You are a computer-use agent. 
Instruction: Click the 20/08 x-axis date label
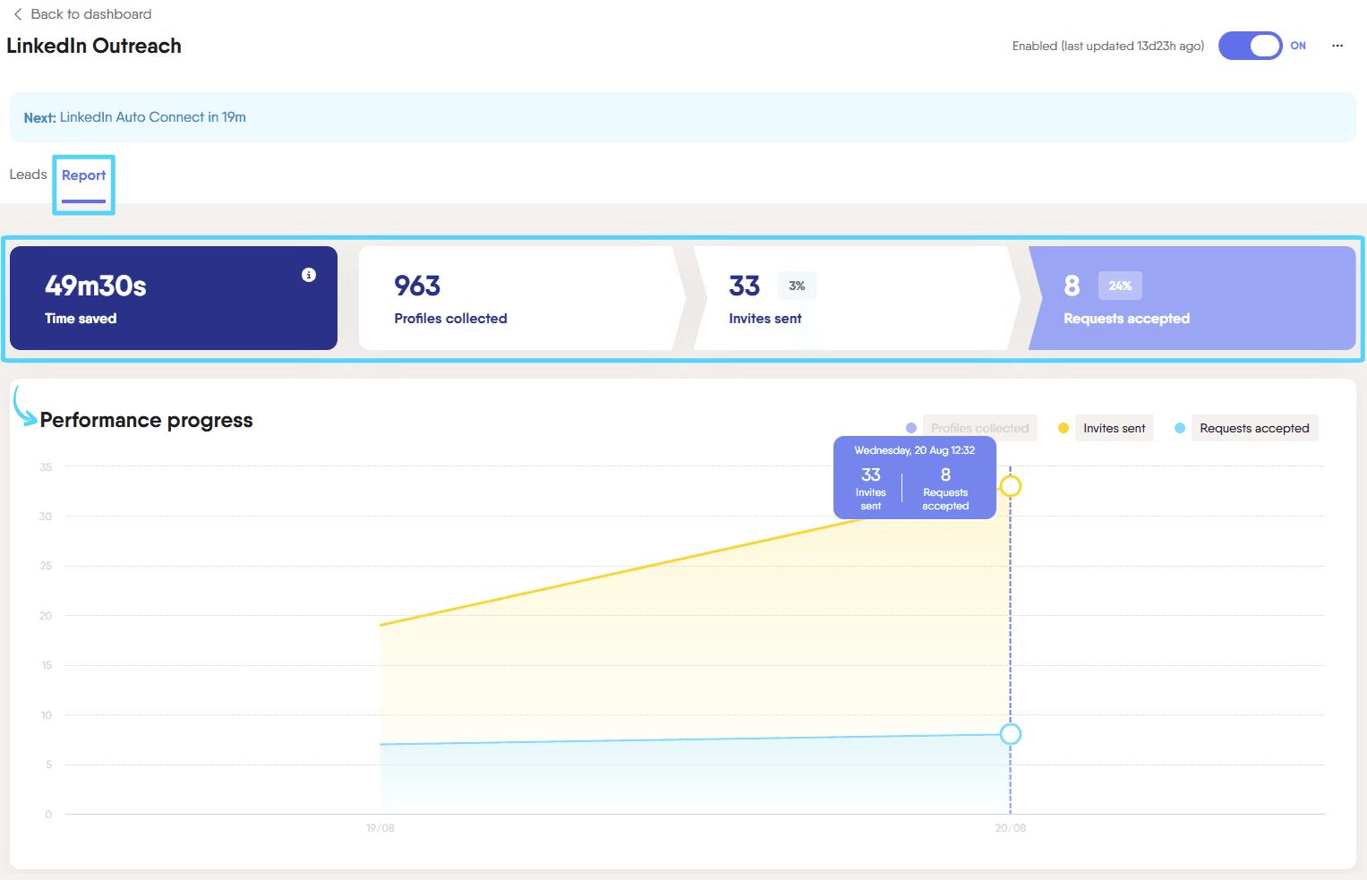pyautogui.click(x=1011, y=828)
